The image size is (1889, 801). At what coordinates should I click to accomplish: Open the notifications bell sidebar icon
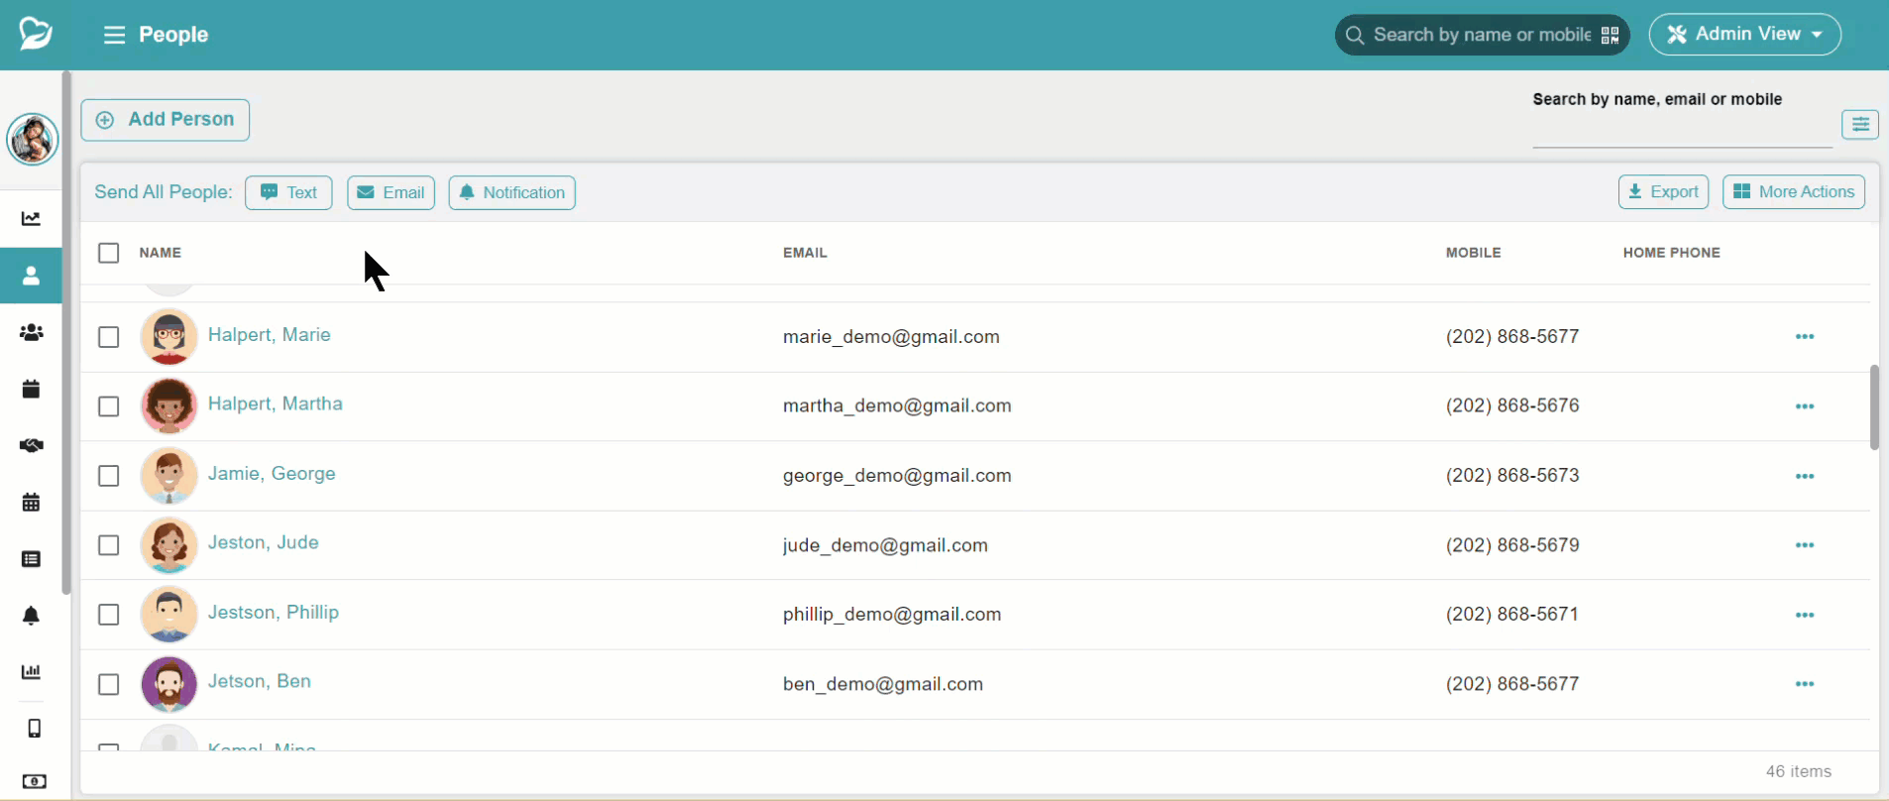[31, 616]
